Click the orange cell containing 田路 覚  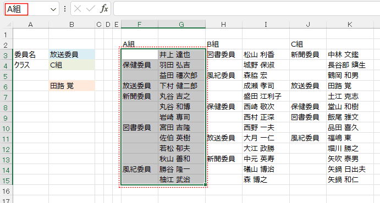[x=71, y=86]
